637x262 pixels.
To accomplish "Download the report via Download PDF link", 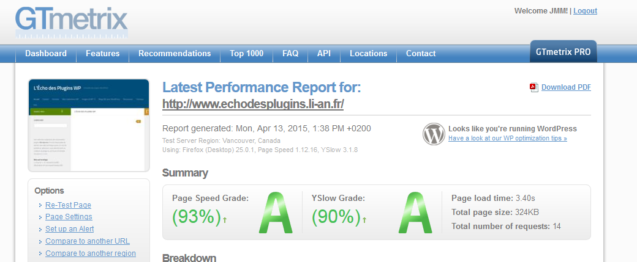I will click(566, 87).
